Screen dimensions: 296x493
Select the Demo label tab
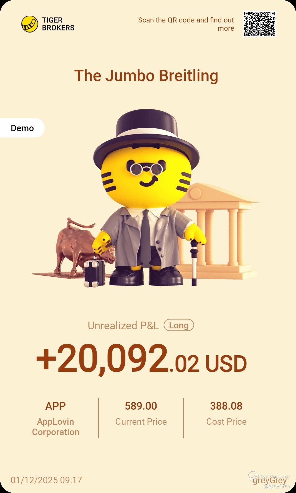point(22,128)
